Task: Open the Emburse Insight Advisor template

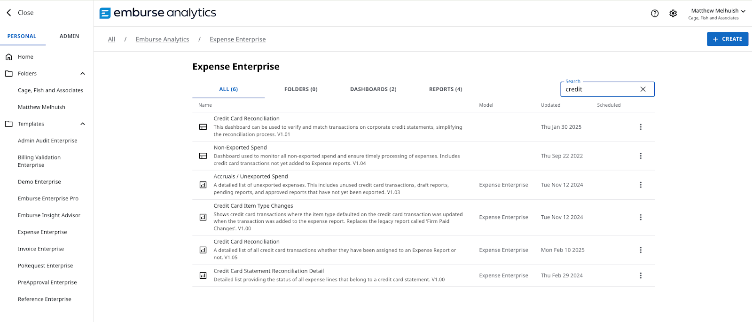Action: [x=49, y=215]
